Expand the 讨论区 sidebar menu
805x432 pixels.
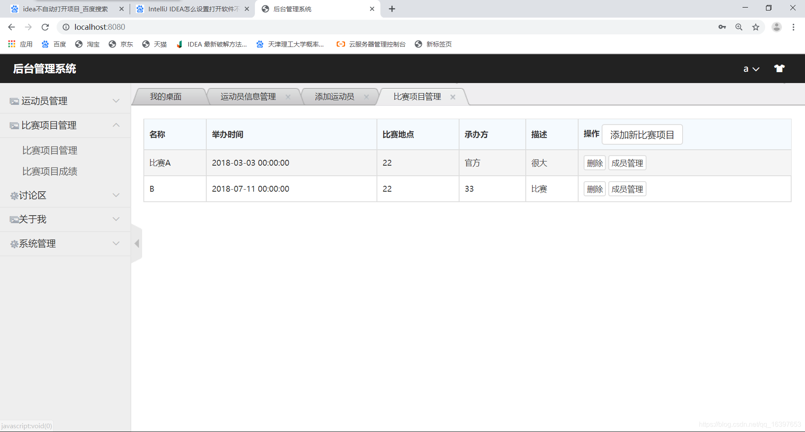click(65, 195)
